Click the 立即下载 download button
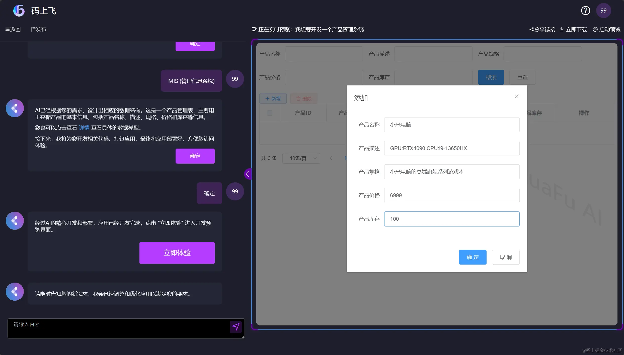The width and height of the screenshot is (624, 355). 573,30
